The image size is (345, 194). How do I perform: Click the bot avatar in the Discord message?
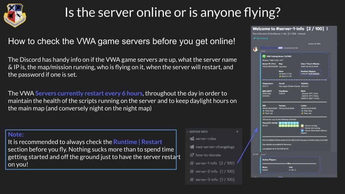[x=255, y=49]
